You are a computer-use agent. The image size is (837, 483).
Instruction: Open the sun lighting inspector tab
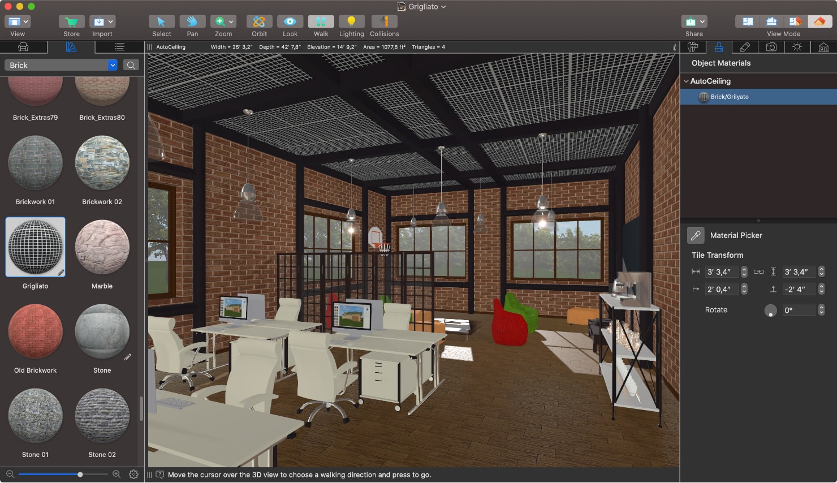point(797,48)
